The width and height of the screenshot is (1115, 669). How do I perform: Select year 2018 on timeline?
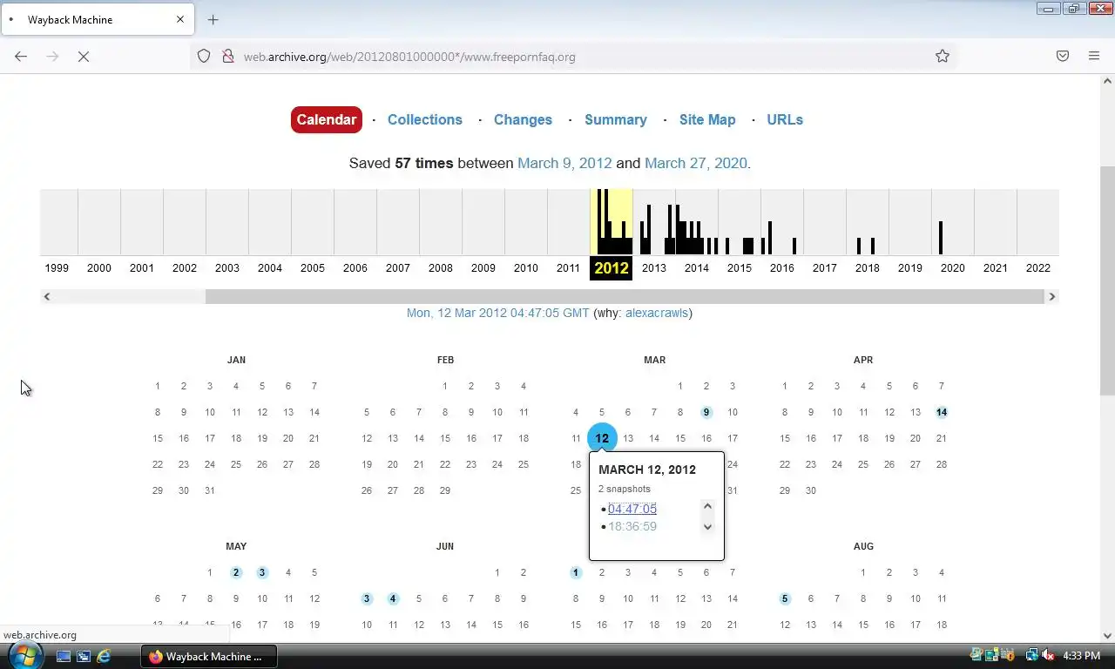point(868,268)
